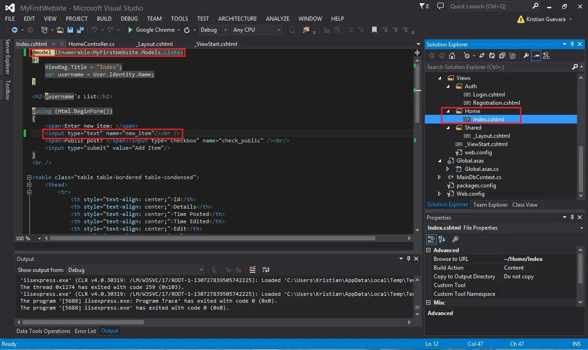The image size is (588, 350).
Task: Expand the MainDbContext.cs node
Action: (440, 177)
